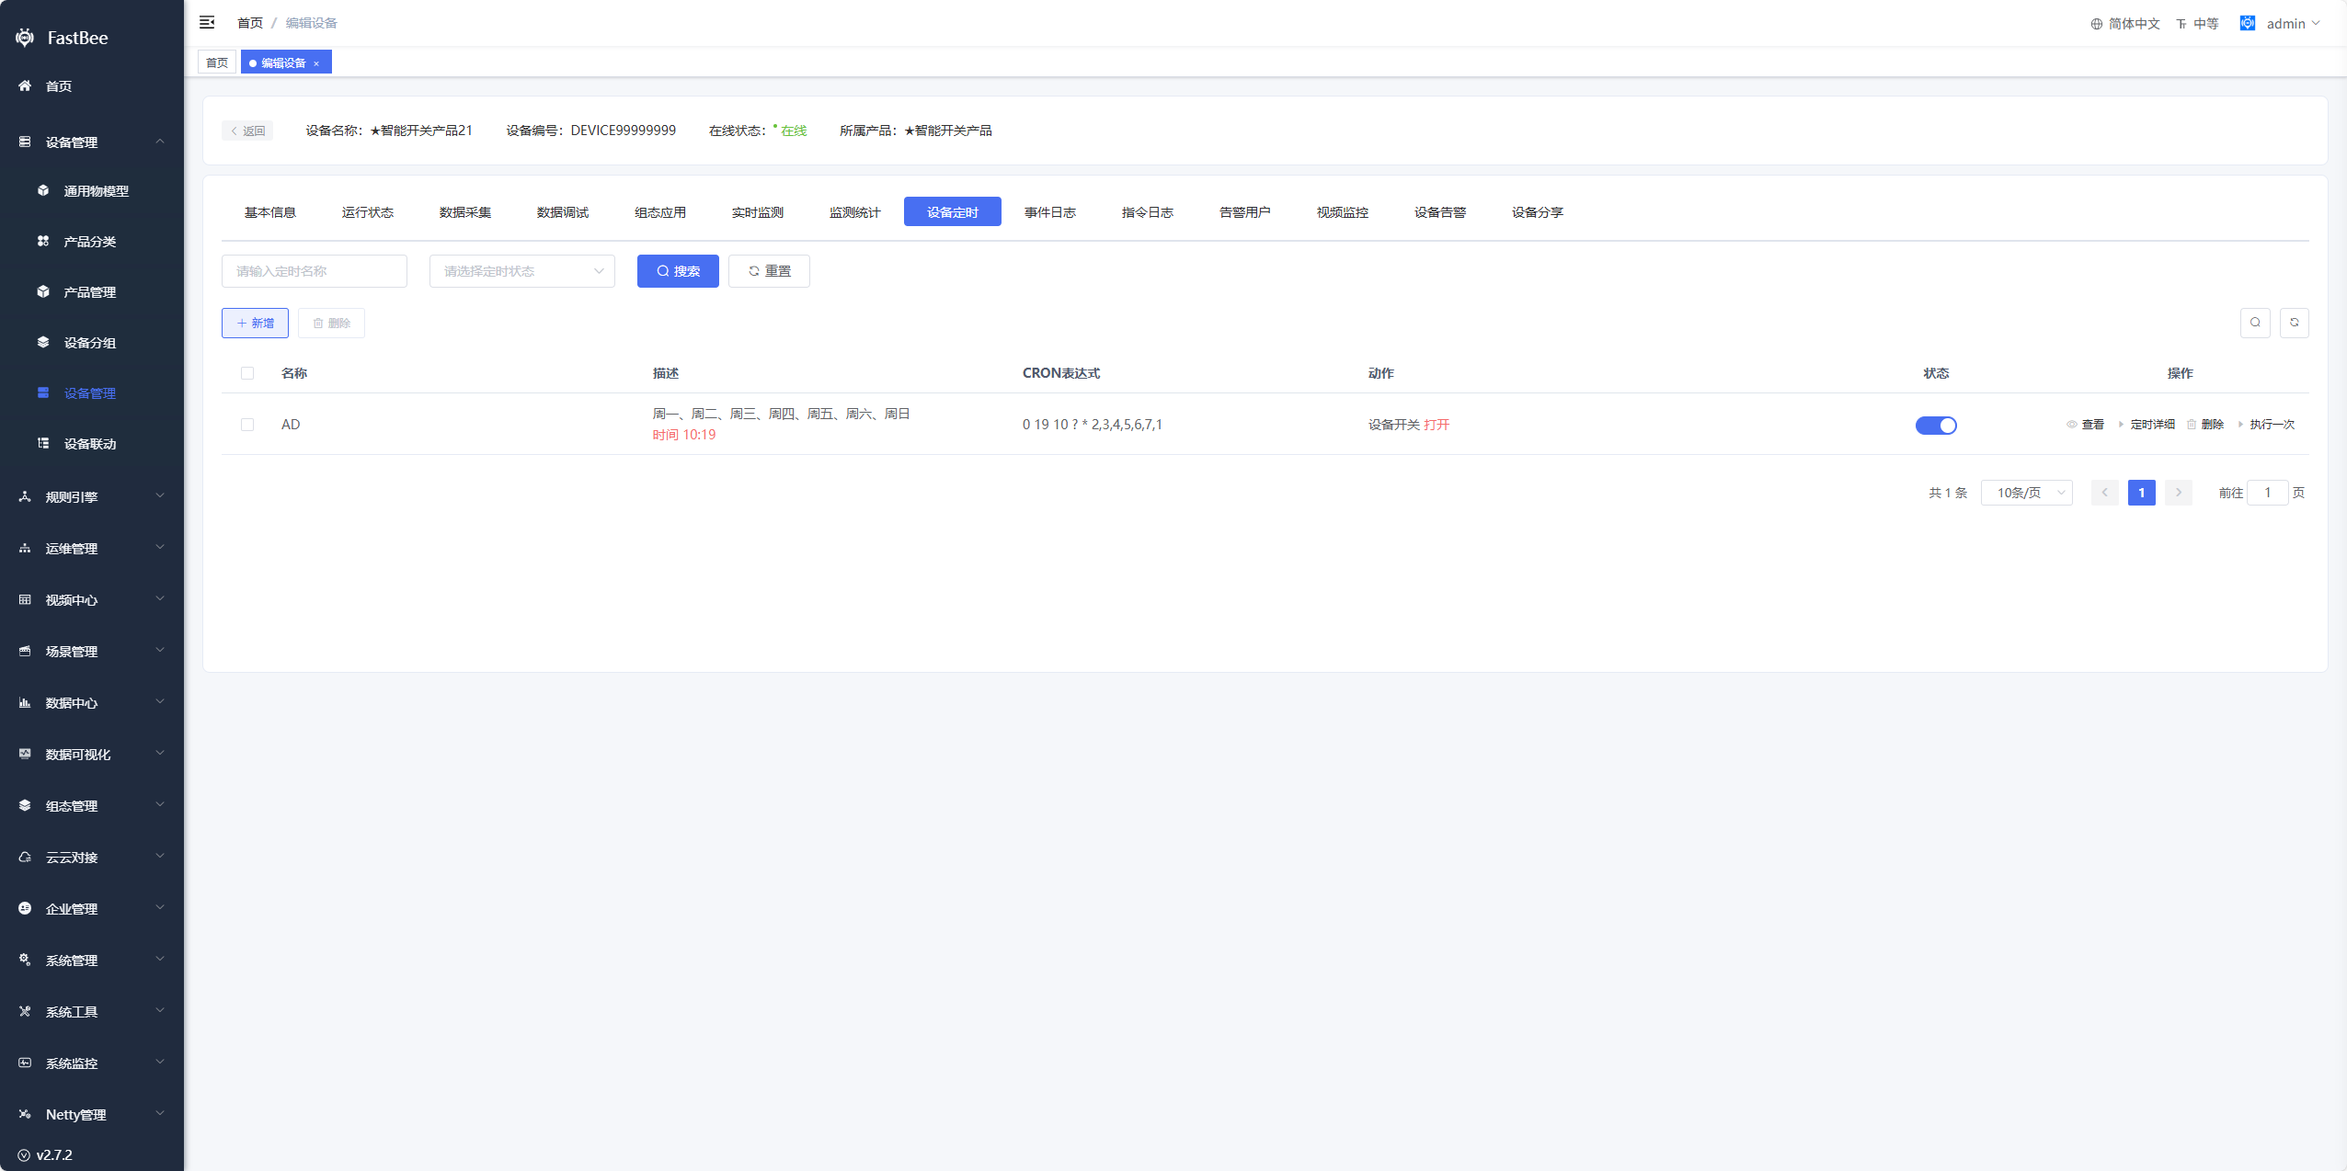
Task: Click the font size icon 中等
Action: [2181, 24]
